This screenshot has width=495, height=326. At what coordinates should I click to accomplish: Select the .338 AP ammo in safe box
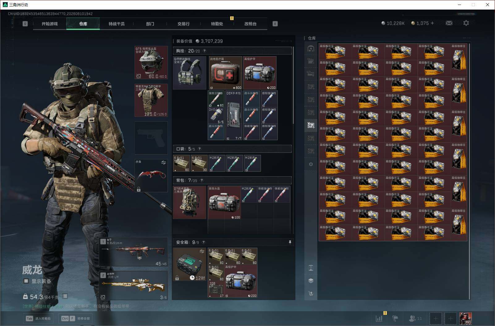click(x=216, y=290)
